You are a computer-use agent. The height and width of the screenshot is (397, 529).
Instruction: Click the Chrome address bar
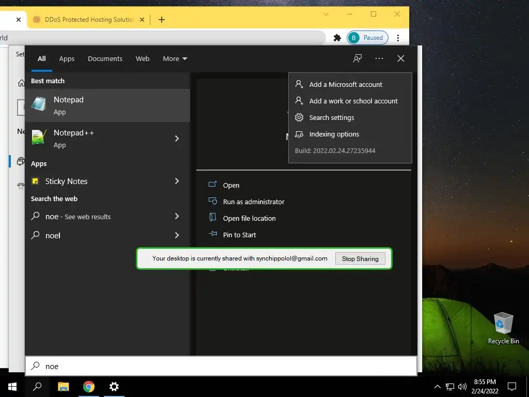pos(162,38)
